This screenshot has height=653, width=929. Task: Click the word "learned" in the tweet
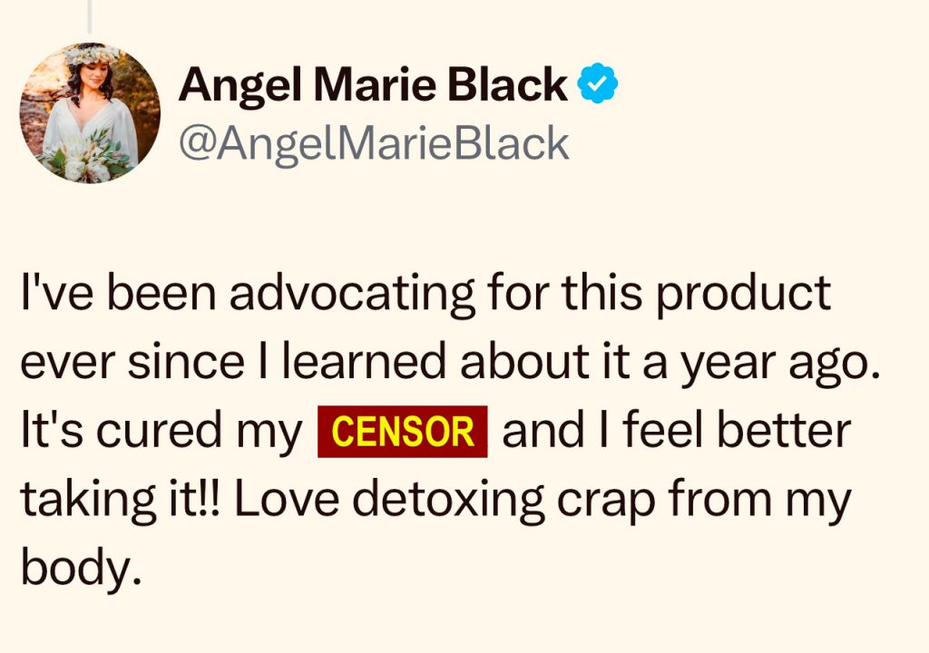333,362
